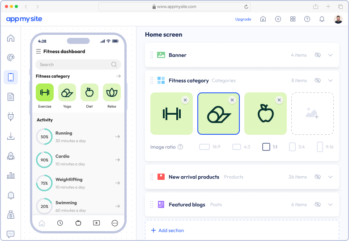
Task: Click the browser address bar
Action: (x=174, y=7)
